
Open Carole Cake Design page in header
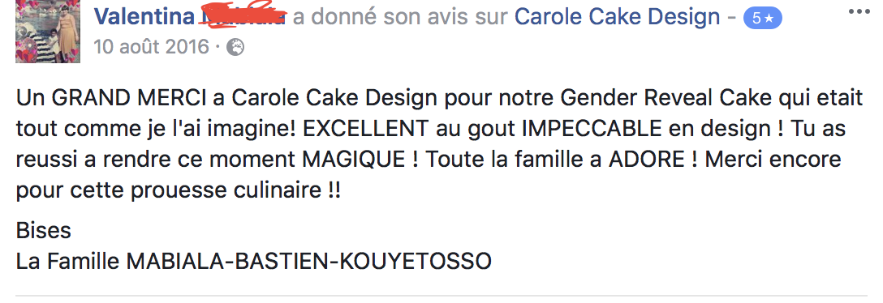point(617,18)
